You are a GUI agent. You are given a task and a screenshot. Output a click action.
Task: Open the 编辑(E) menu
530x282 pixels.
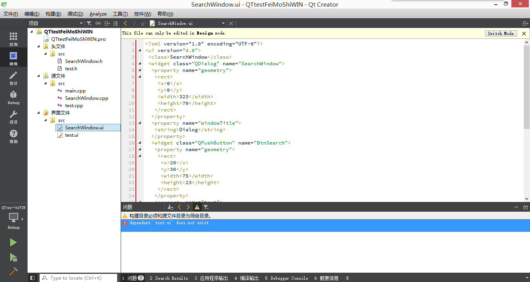(32, 14)
